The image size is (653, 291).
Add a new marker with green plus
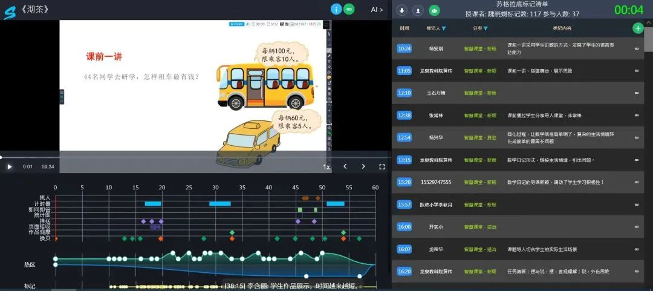(637, 28)
